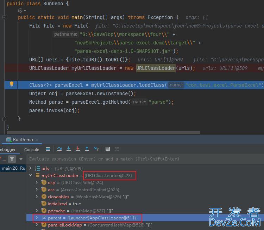This screenshot has height=230, width=264.
Task: Expand the urls variable node
Action: [x=30, y=168]
